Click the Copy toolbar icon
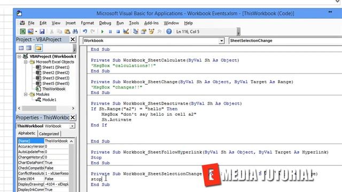The image size is (342, 192). [x=59, y=31]
